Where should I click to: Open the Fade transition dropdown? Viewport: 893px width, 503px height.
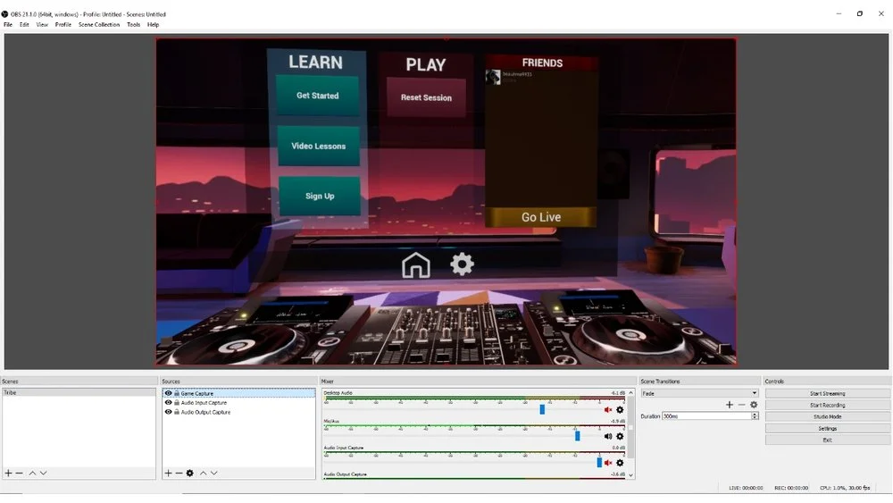point(699,393)
